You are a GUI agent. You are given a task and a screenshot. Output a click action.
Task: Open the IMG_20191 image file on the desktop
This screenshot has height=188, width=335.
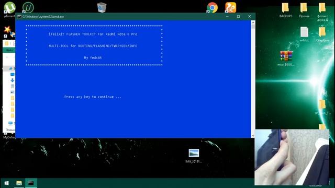[x=194, y=156]
